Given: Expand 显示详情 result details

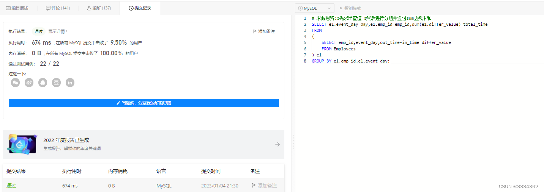Looking at the screenshot, I should tap(58, 31).
